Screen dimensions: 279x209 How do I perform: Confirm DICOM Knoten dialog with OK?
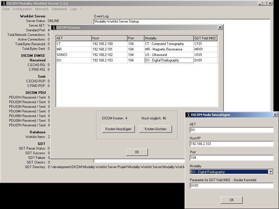coord(137,152)
